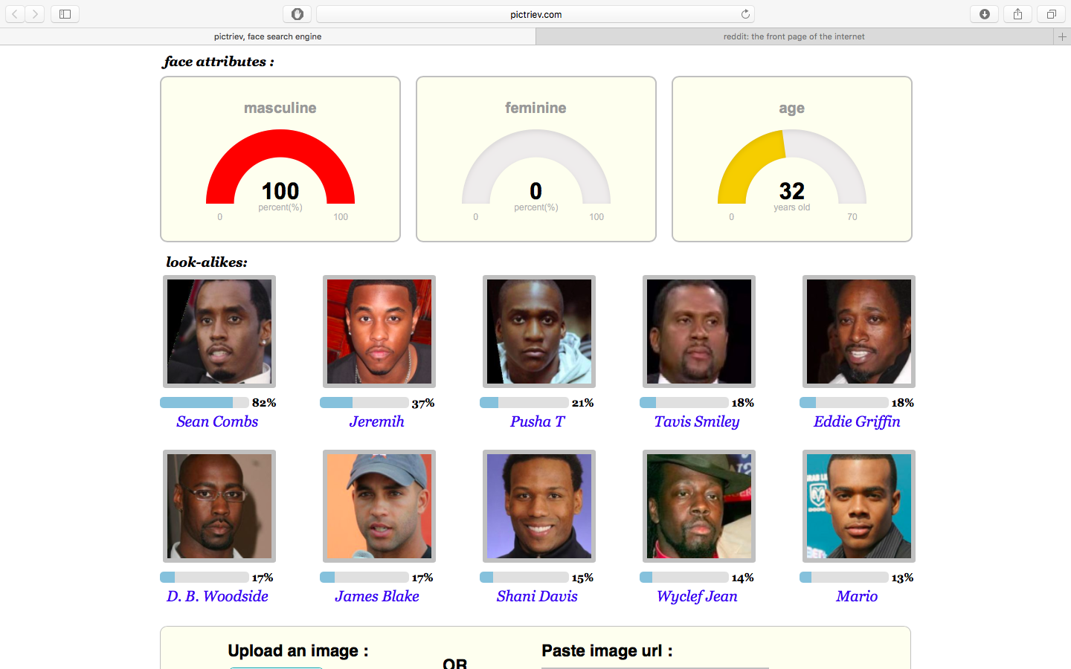Click the Eddie Griffin look-alike photo
Viewport: 1071px width, 669px height.
(x=859, y=332)
